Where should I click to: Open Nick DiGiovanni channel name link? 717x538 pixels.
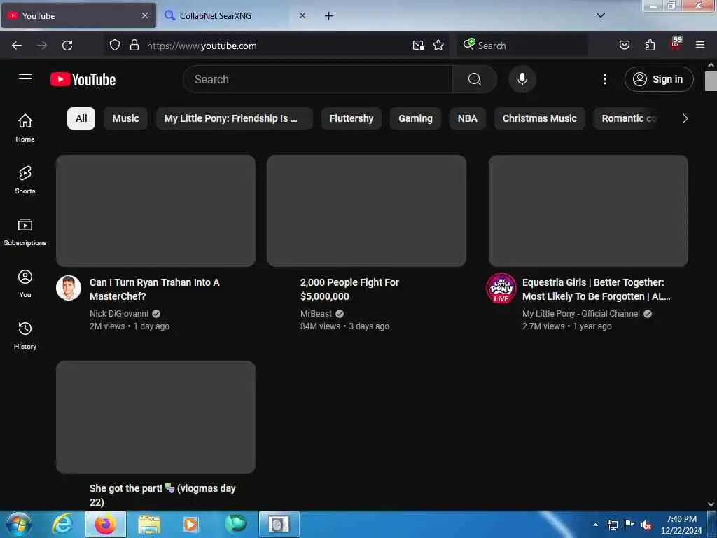[119, 314]
